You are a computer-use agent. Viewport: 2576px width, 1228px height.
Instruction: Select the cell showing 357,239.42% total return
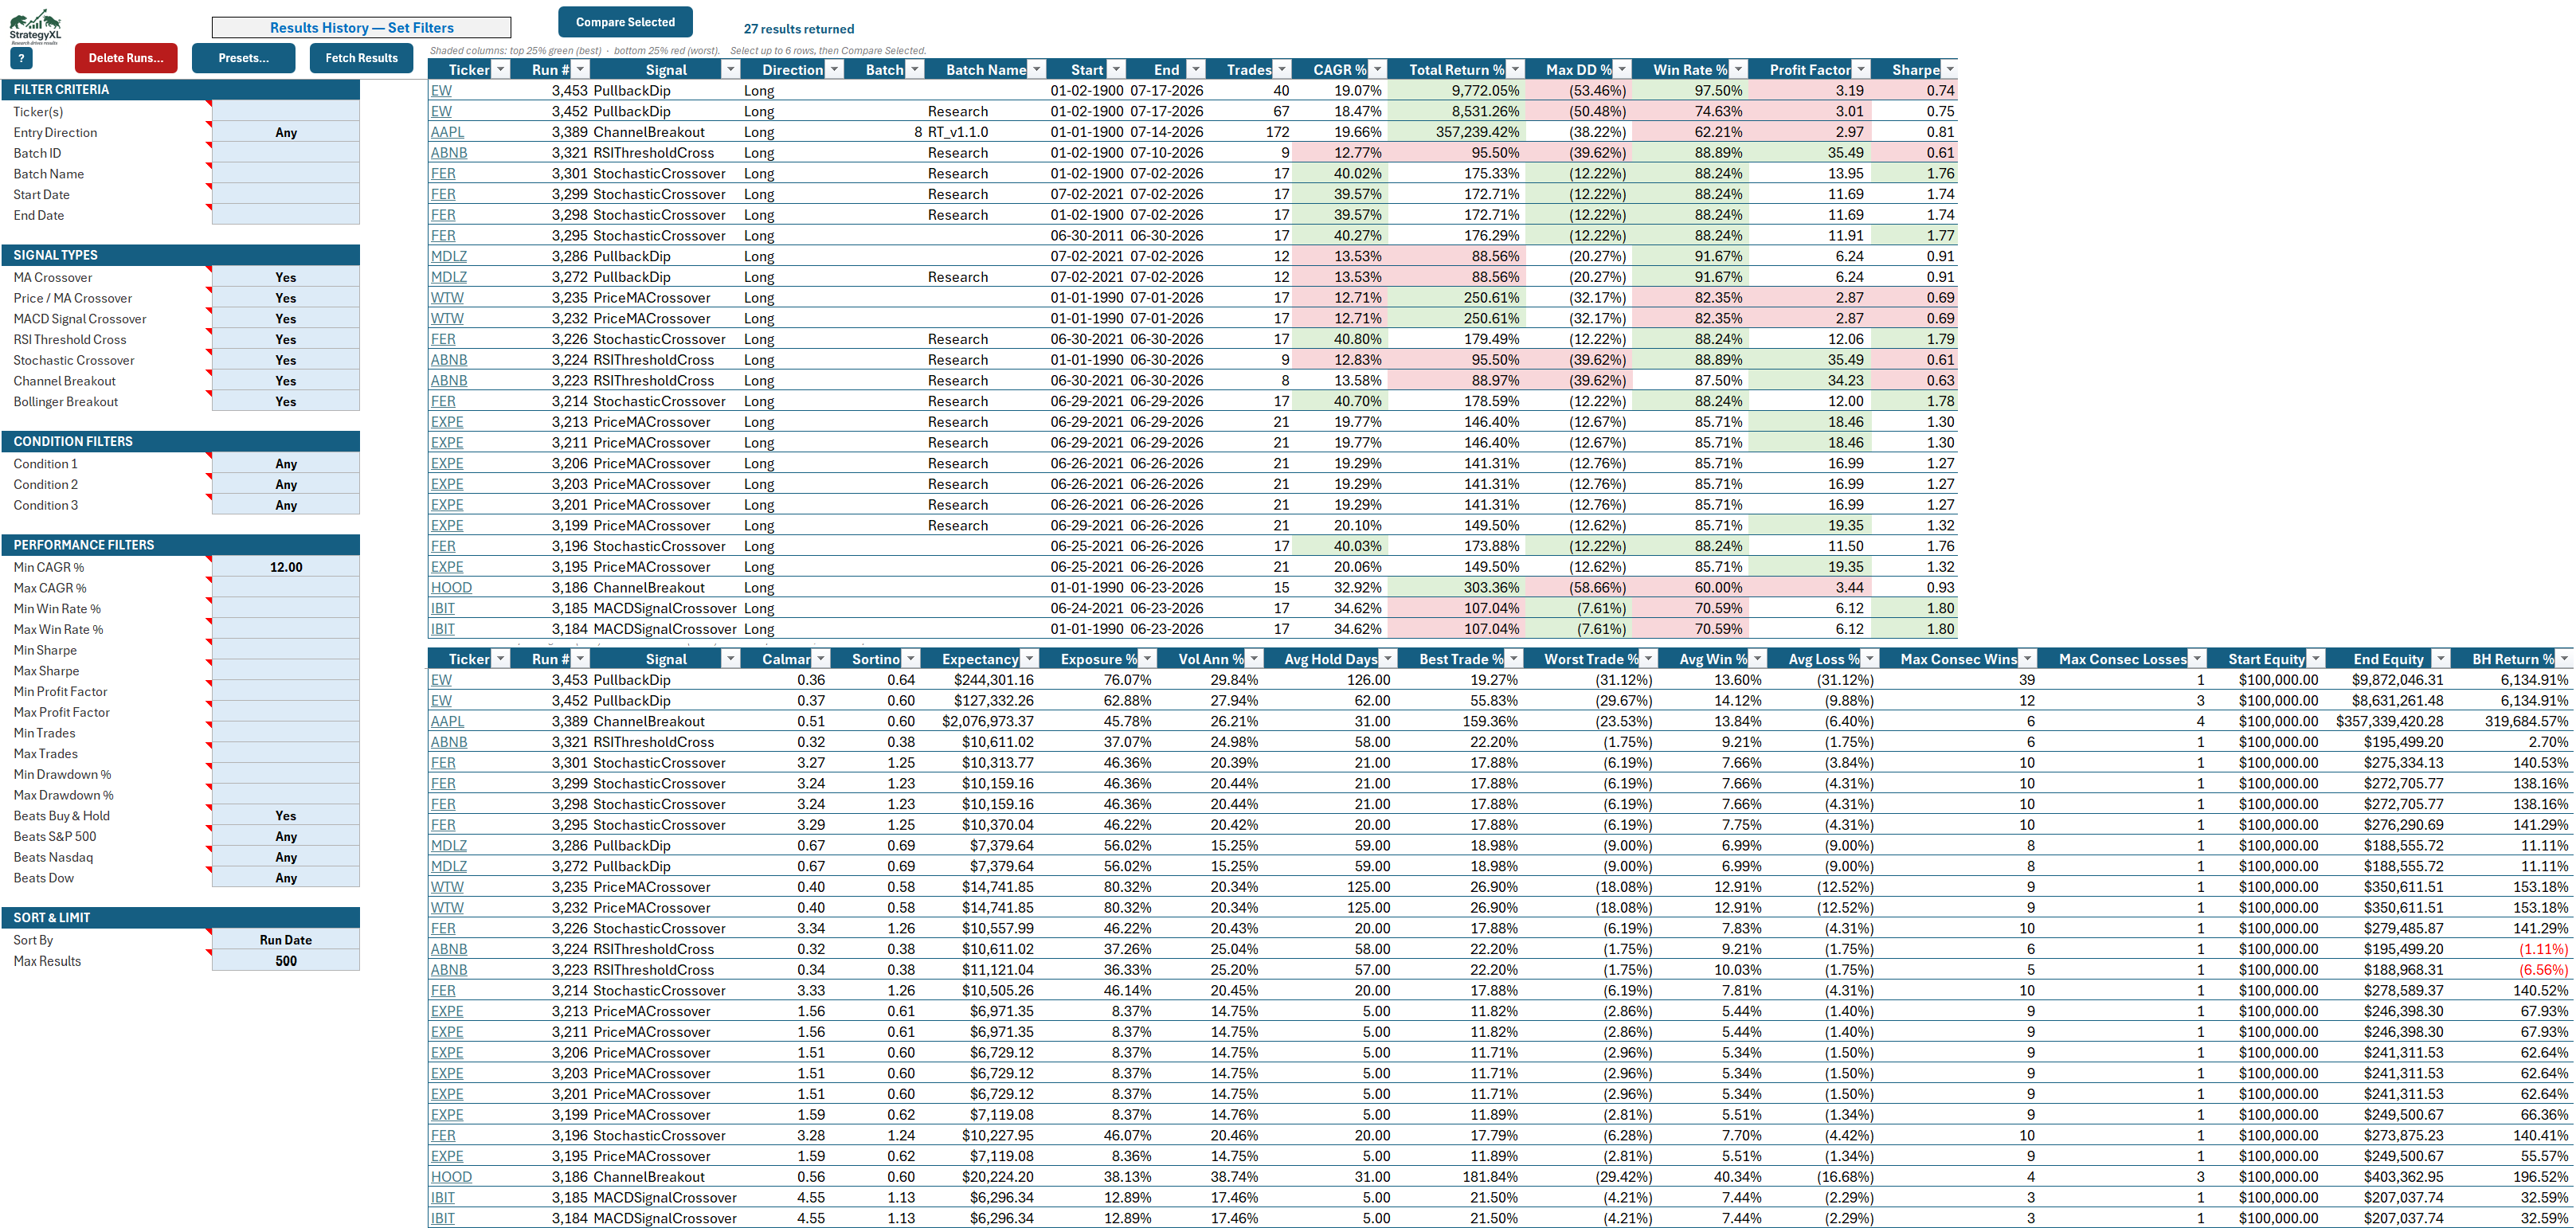(x=1456, y=132)
